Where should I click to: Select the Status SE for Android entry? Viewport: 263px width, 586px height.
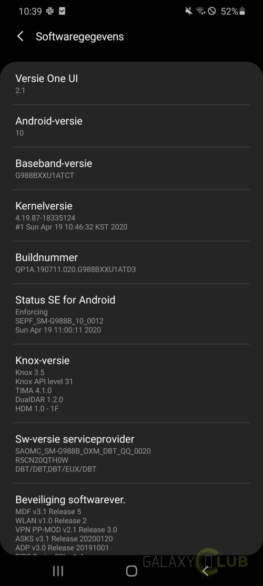click(x=131, y=314)
